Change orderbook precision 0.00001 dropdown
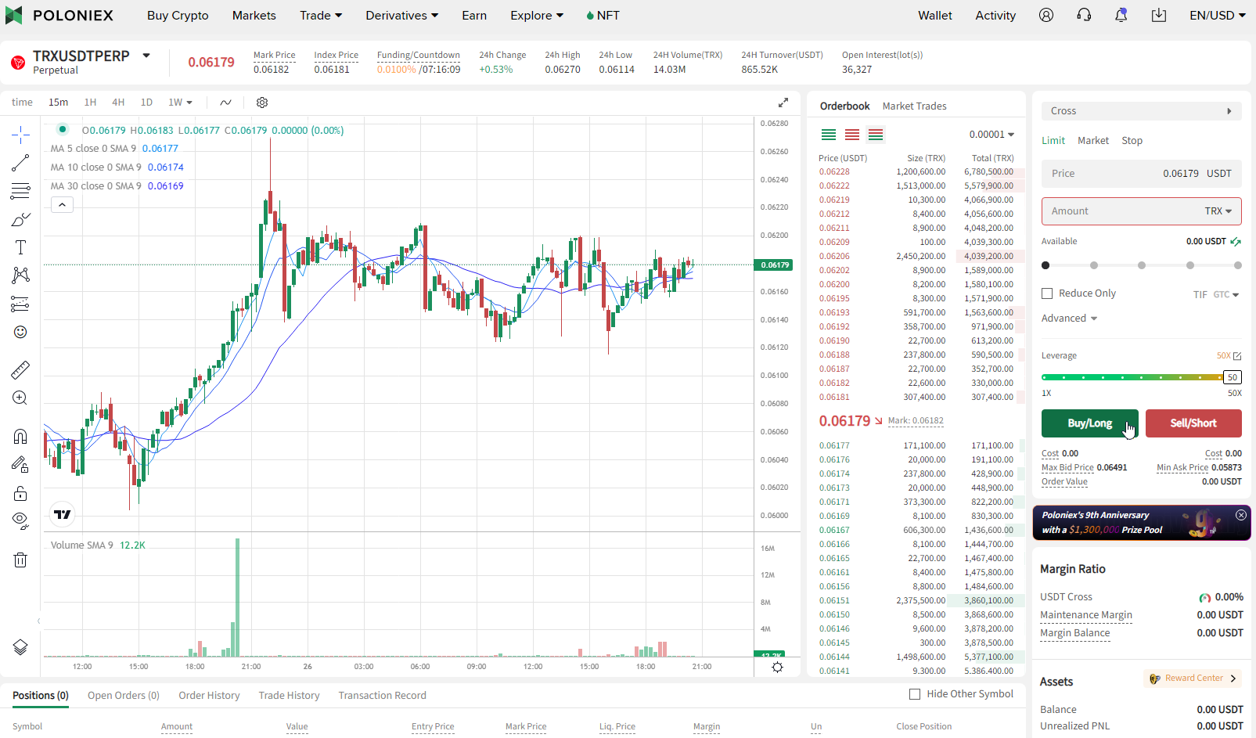The image size is (1256, 738). [x=991, y=135]
